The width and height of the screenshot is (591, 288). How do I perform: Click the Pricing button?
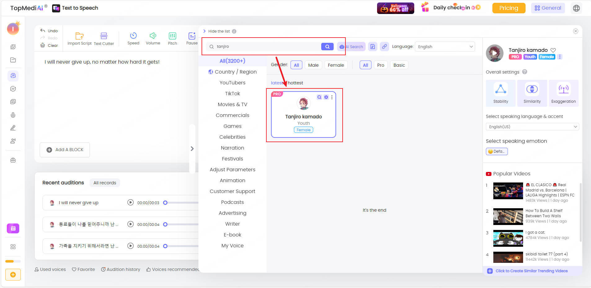click(509, 8)
